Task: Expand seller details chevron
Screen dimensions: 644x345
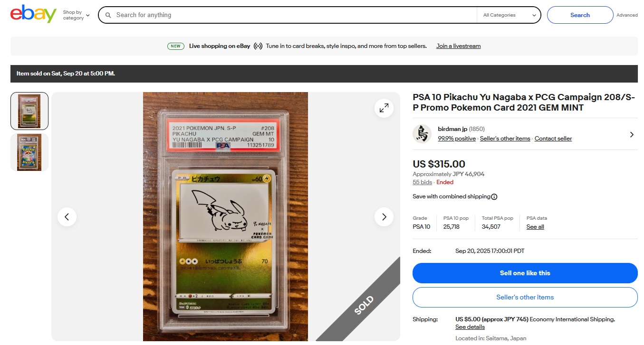Action: 632,134
